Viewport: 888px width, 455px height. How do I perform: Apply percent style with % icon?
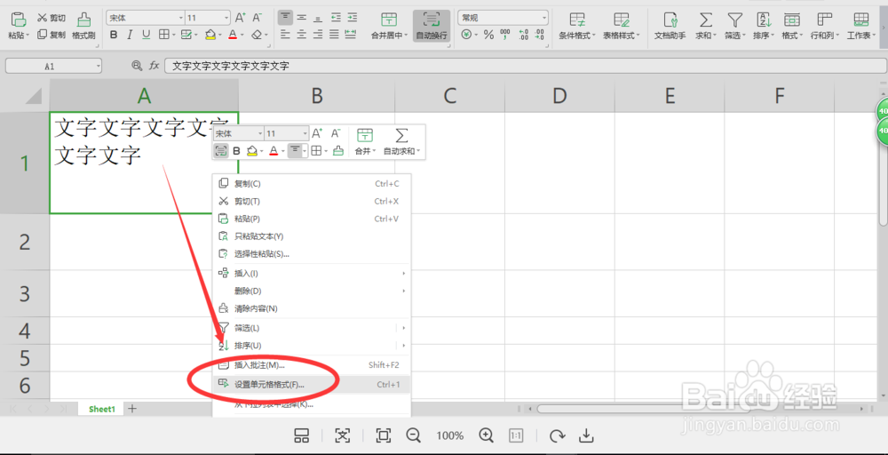point(488,36)
